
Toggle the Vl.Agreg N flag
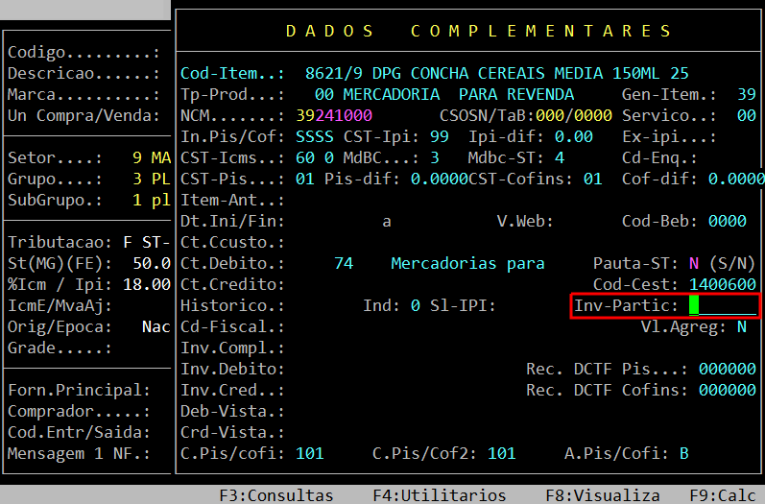point(741,327)
